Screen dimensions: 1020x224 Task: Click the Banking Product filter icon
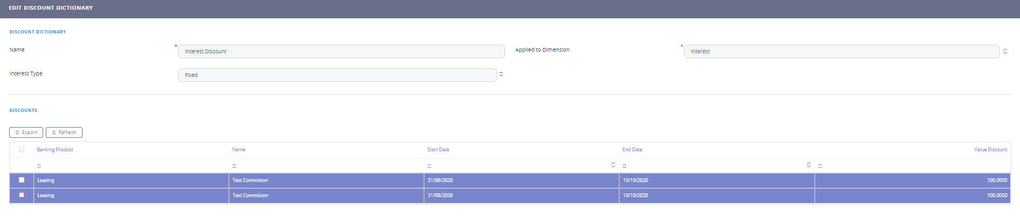click(39, 166)
